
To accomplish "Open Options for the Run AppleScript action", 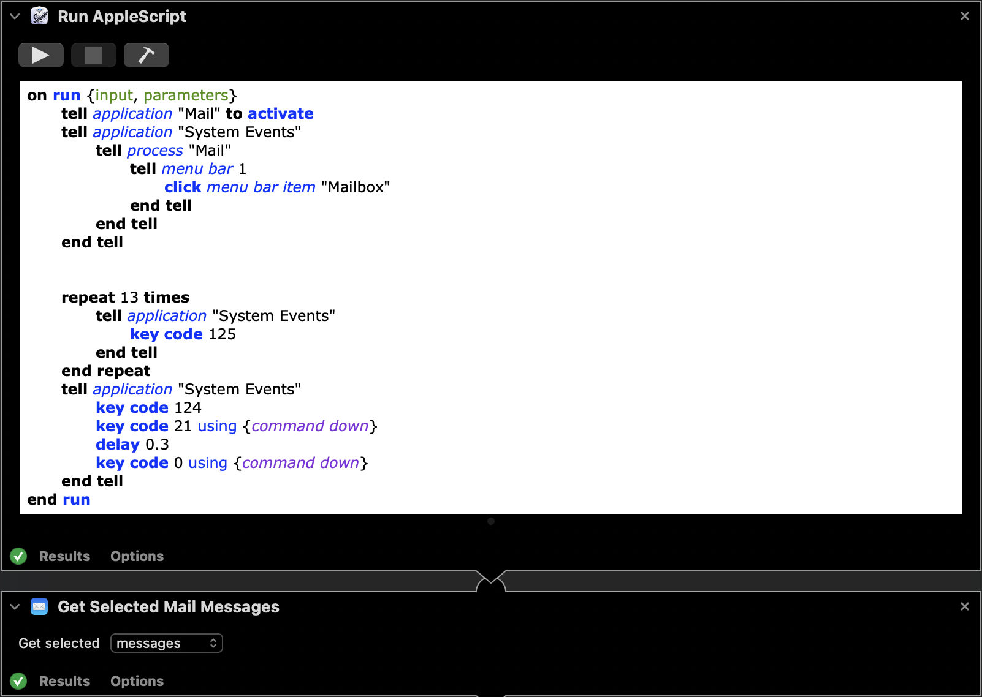I will click(137, 556).
